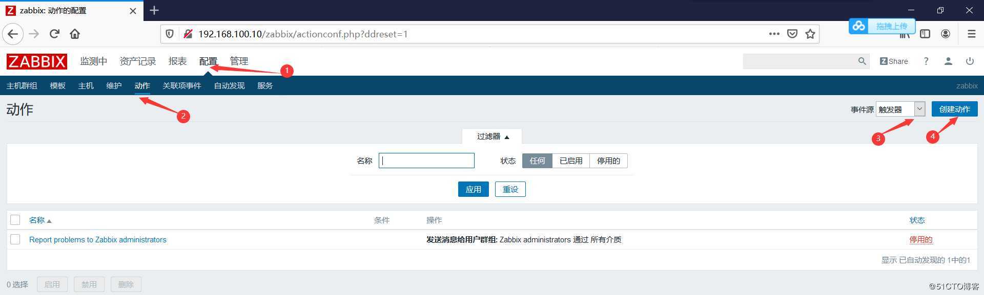The height and width of the screenshot is (295, 984).
Task: Select the 任何 status filter
Action: click(537, 161)
